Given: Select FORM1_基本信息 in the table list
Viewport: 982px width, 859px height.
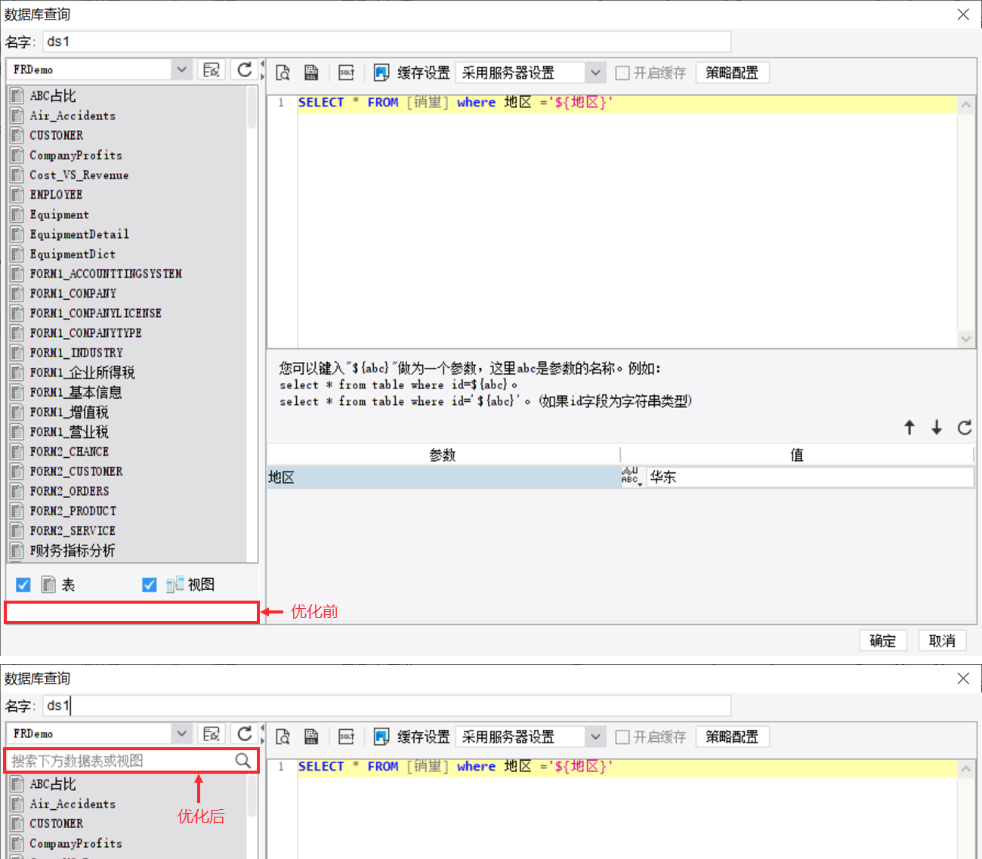Looking at the screenshot, I should click(x=76, y=392).
